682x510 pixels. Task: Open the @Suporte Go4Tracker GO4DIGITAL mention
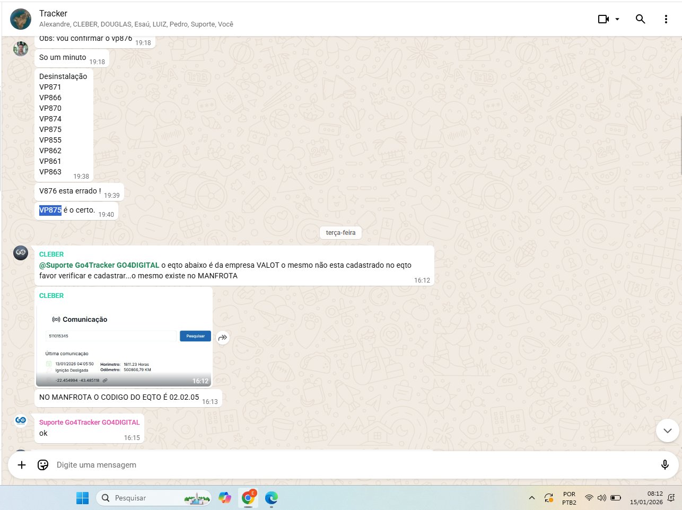[x=99, y=265]
